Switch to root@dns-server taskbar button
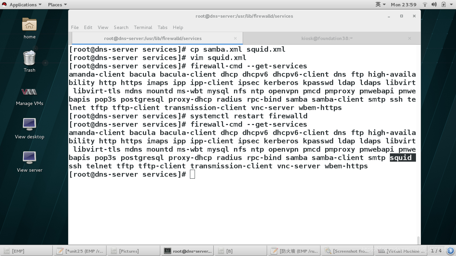The height and width of the screenshot is (256, 456). coord(188,251)
